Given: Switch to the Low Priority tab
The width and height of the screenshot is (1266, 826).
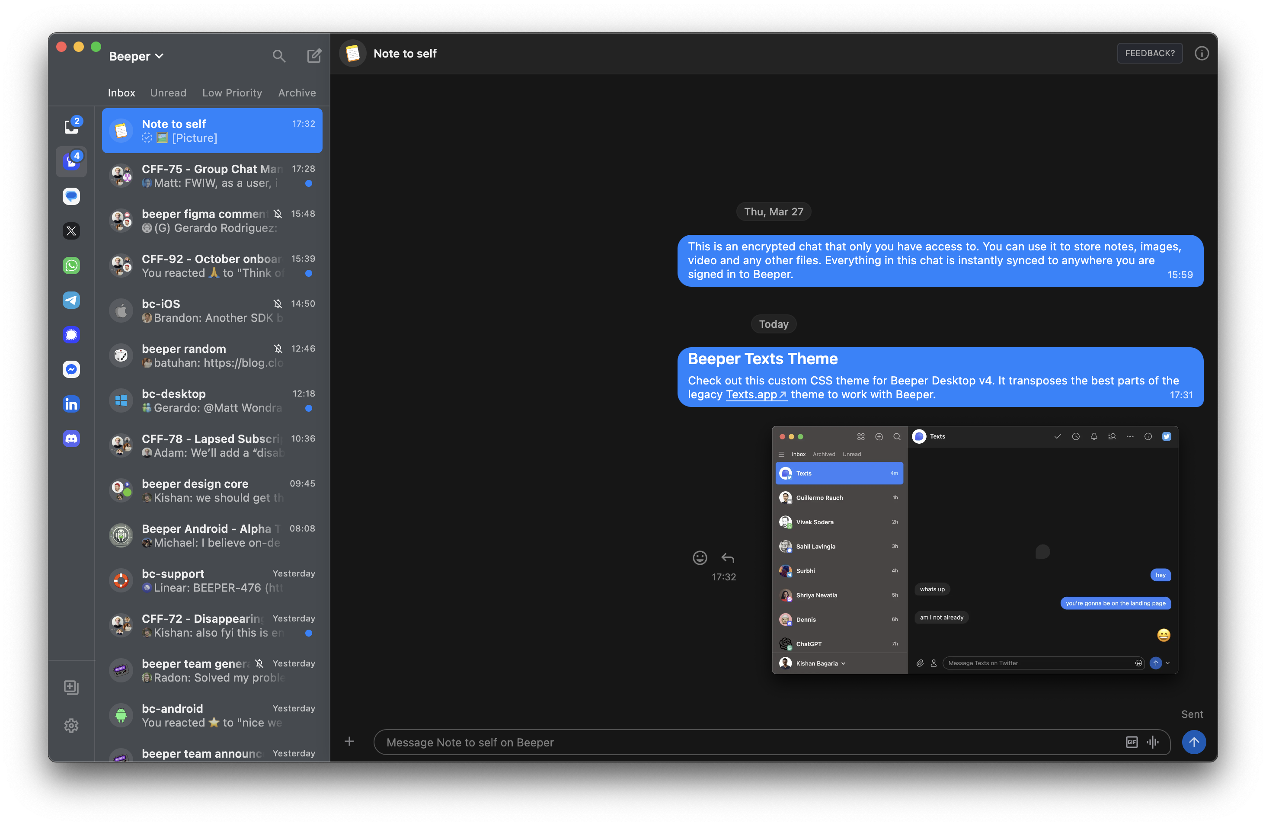Looking at the screenshot, I should click(232, 93).
